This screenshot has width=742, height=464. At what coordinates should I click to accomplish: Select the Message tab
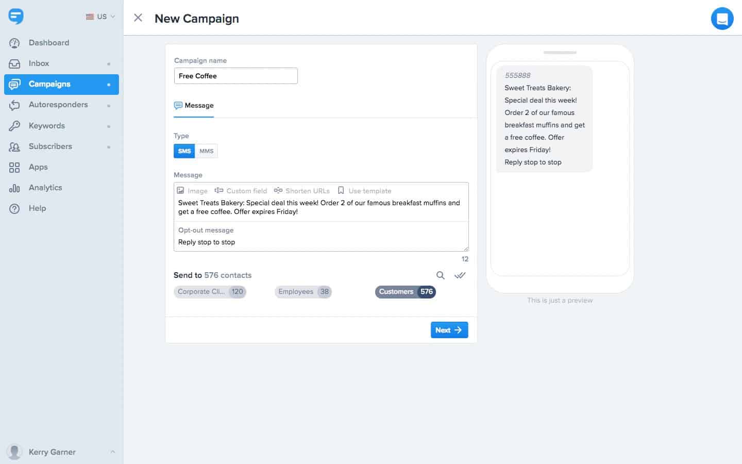(x=194, y=106)
